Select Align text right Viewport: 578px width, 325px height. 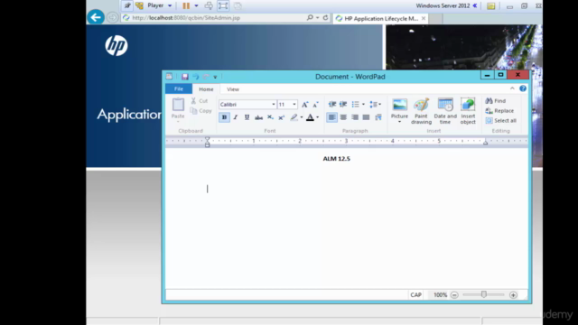coord(355,117)
